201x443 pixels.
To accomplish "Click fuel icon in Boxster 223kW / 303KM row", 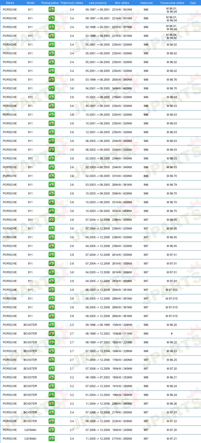I will point(51,421).
